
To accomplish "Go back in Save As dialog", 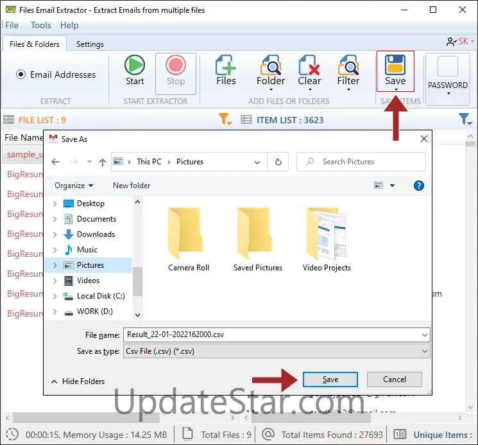I will point(55,162).
